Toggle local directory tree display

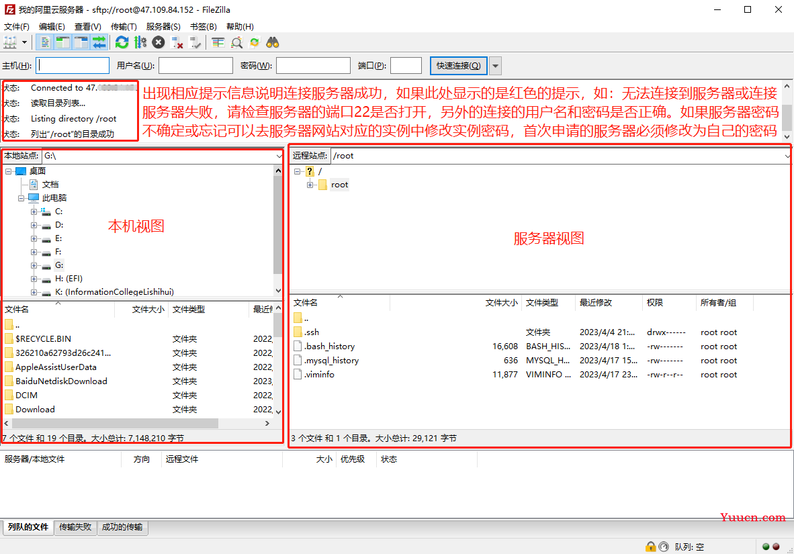pyautogui.click(x=62, y=42)
